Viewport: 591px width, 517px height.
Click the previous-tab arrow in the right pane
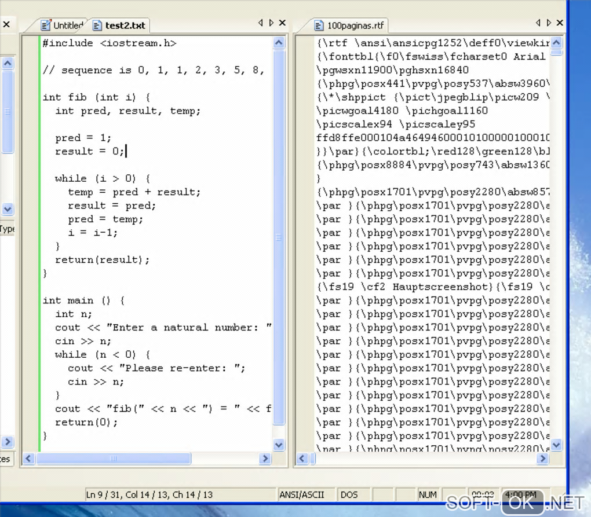coord(538,23)
